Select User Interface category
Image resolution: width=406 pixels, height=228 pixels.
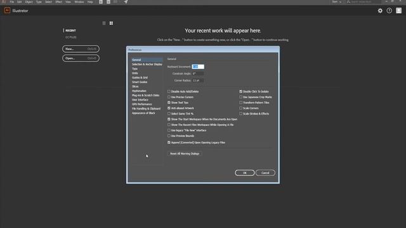coord(140,100)
